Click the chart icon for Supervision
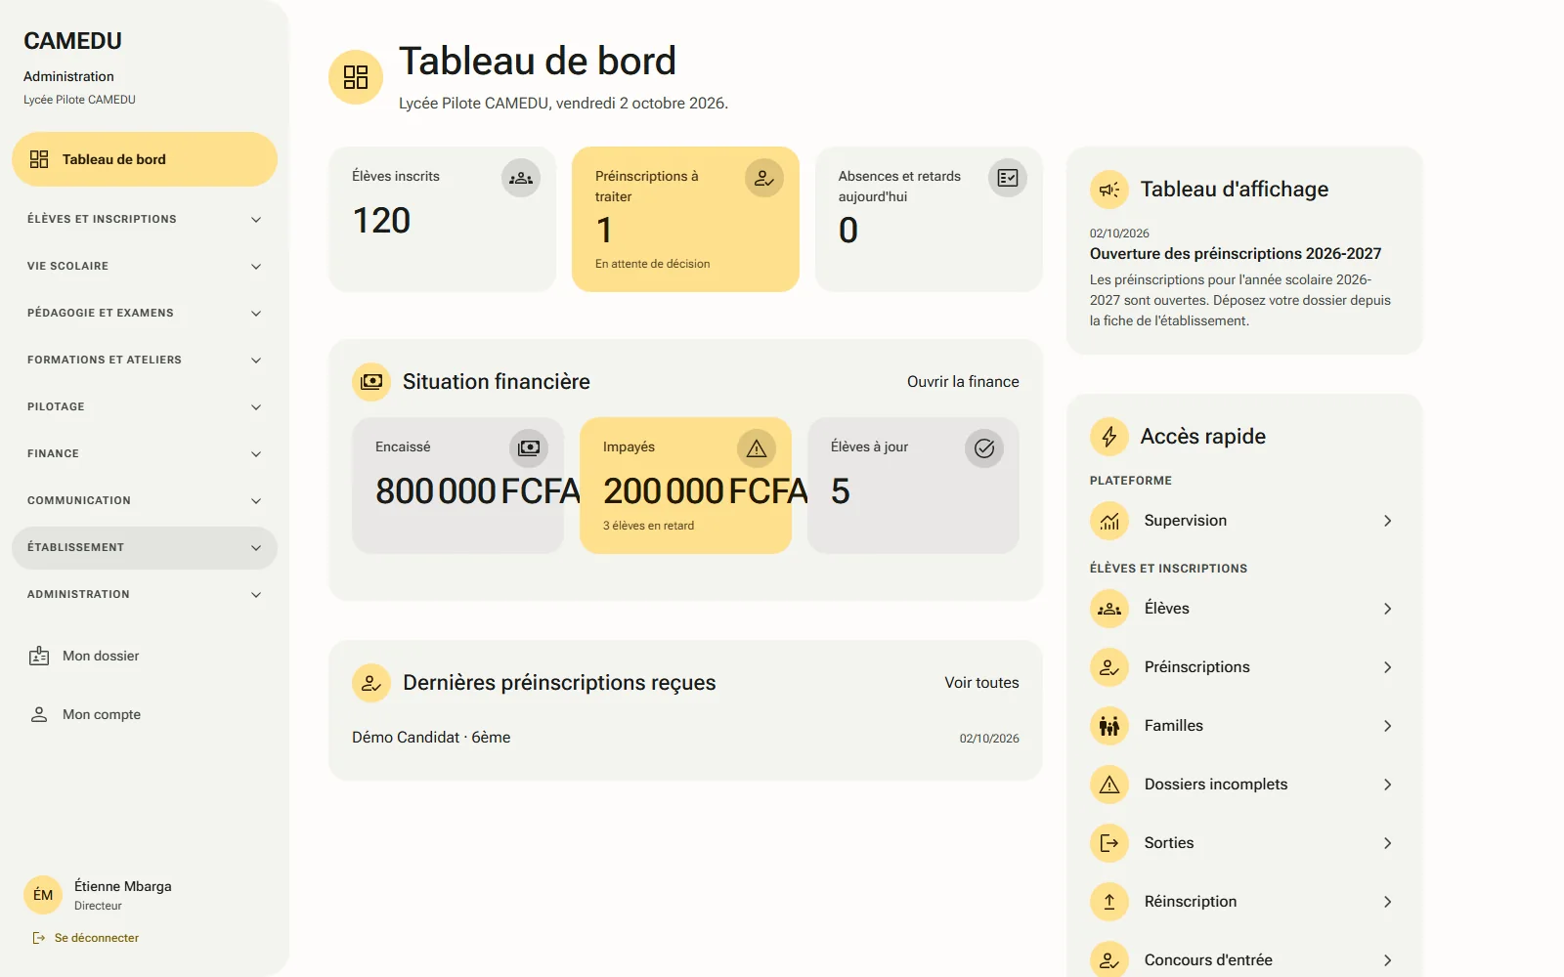Screen dimensions: 1564x977 (x=1109, y=521)
